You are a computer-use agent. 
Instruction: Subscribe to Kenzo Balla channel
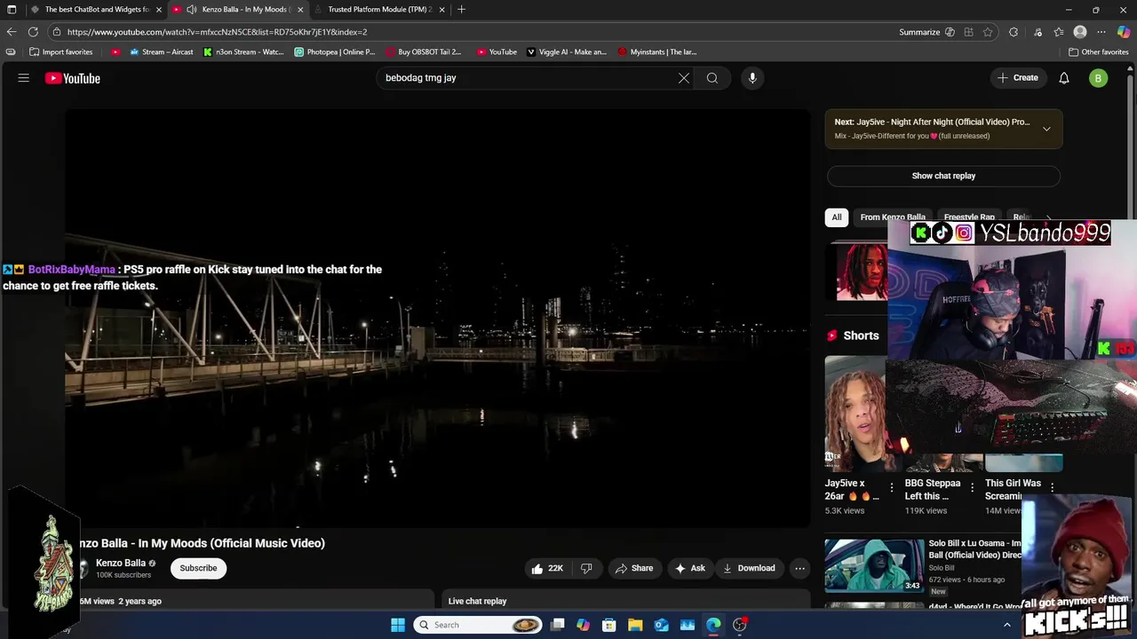click(x=198, y=568)
